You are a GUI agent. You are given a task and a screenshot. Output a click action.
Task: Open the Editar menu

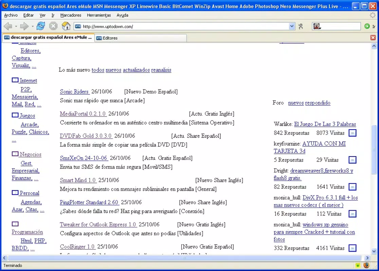(29, 15)
